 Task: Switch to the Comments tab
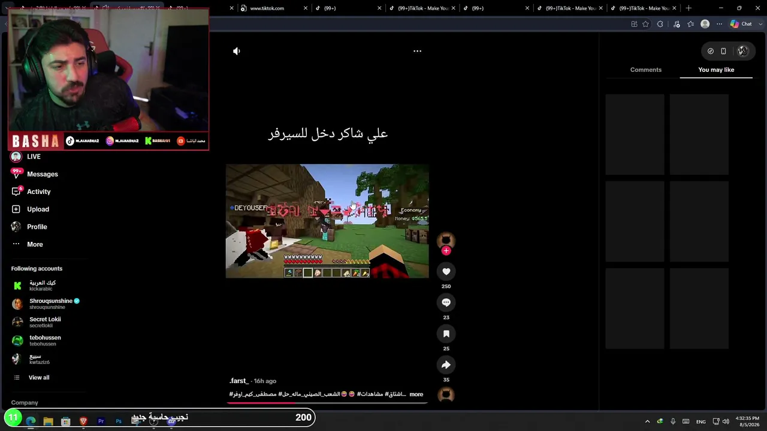point(646,70)
